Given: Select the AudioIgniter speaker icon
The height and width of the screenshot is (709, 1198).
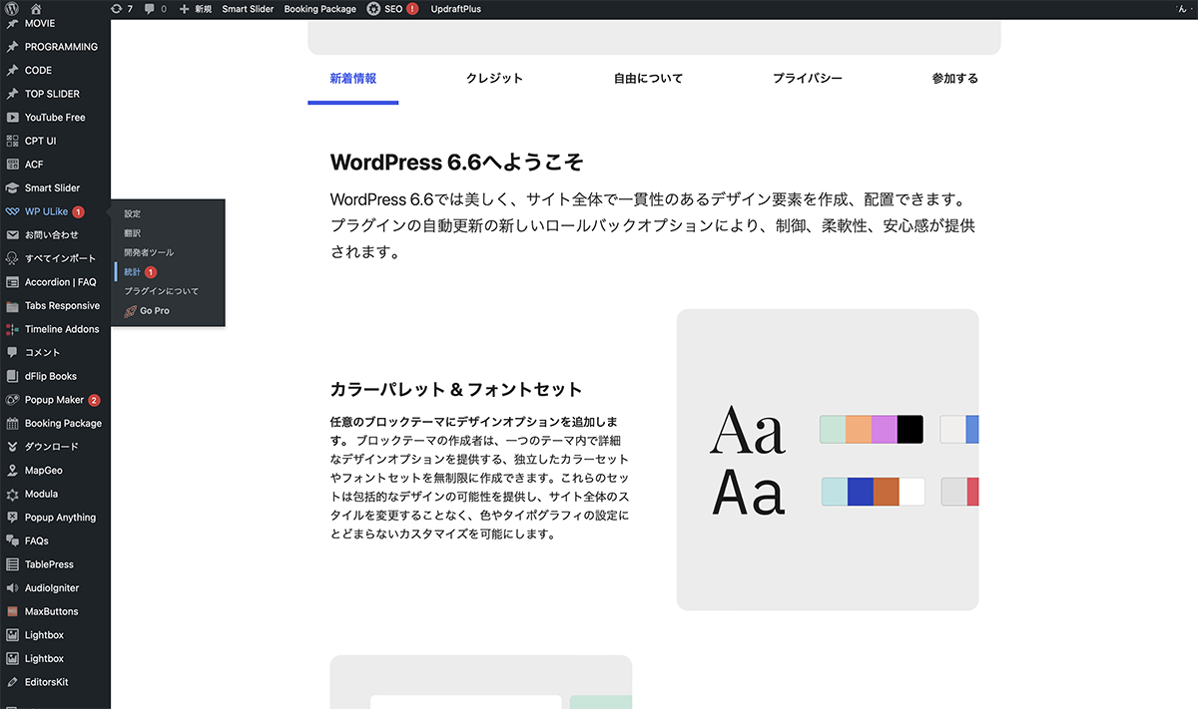Looking at the screenshot, I should pyautogui.click(x=12, y=588).
